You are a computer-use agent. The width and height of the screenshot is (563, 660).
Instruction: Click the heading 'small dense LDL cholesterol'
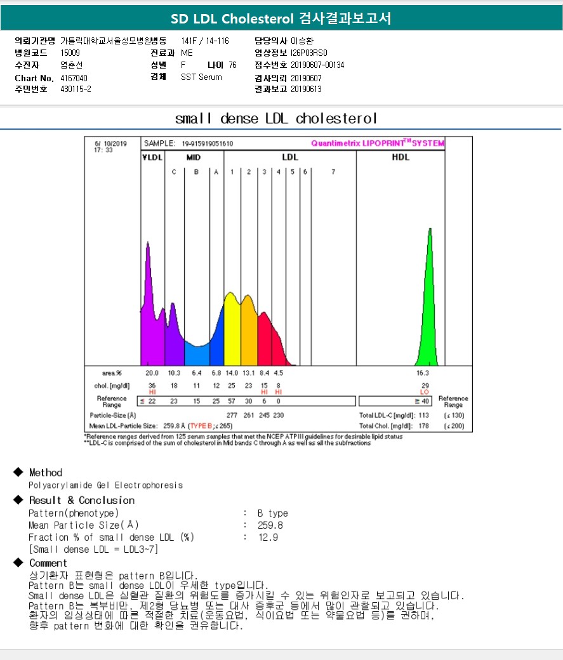click(x=276, y=118)
